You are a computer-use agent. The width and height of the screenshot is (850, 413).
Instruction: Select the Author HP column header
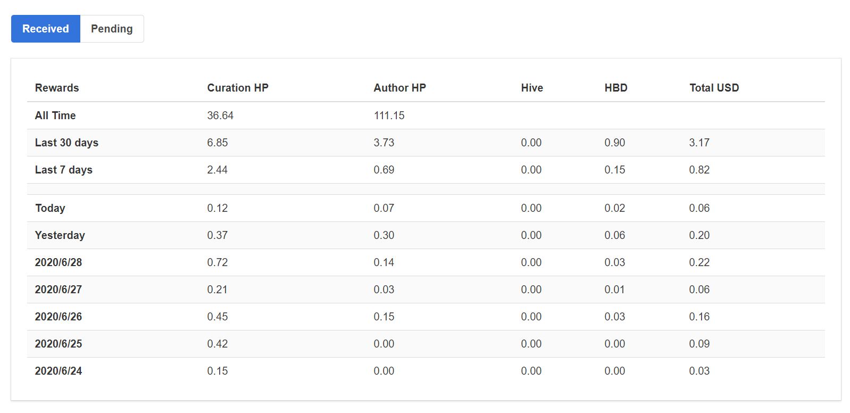(400, 88)
